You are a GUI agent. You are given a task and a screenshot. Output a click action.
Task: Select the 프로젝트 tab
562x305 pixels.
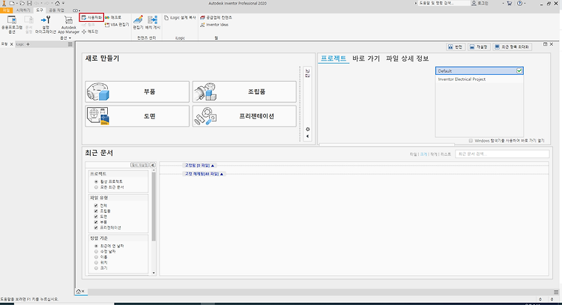[333, 58]
